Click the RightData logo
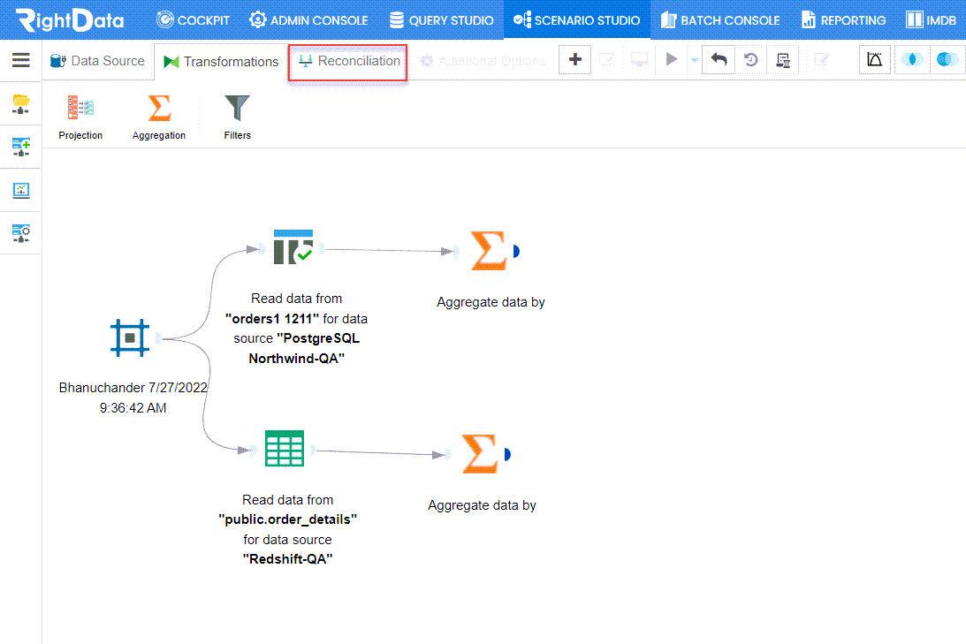966x644 pixels. pyautogui.click(x=70, y=19)
